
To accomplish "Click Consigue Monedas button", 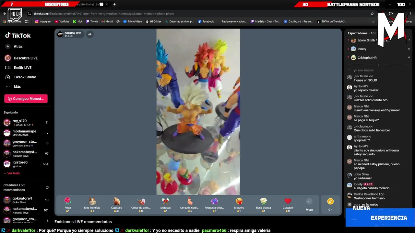I will (26, 99).
